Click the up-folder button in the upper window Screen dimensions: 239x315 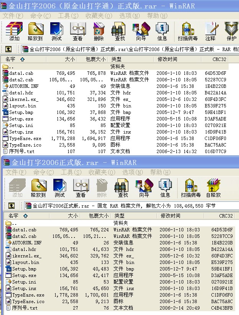tap(8, 49)
